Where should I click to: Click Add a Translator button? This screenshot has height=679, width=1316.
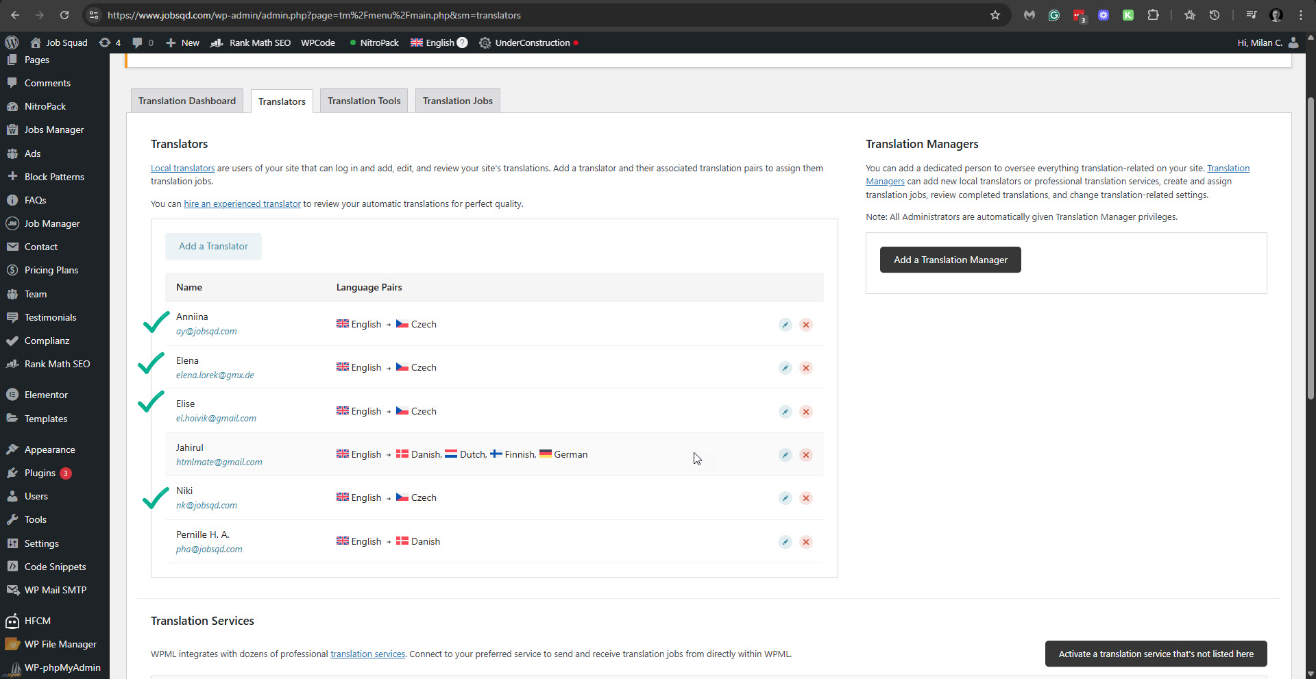click(213, 246)
